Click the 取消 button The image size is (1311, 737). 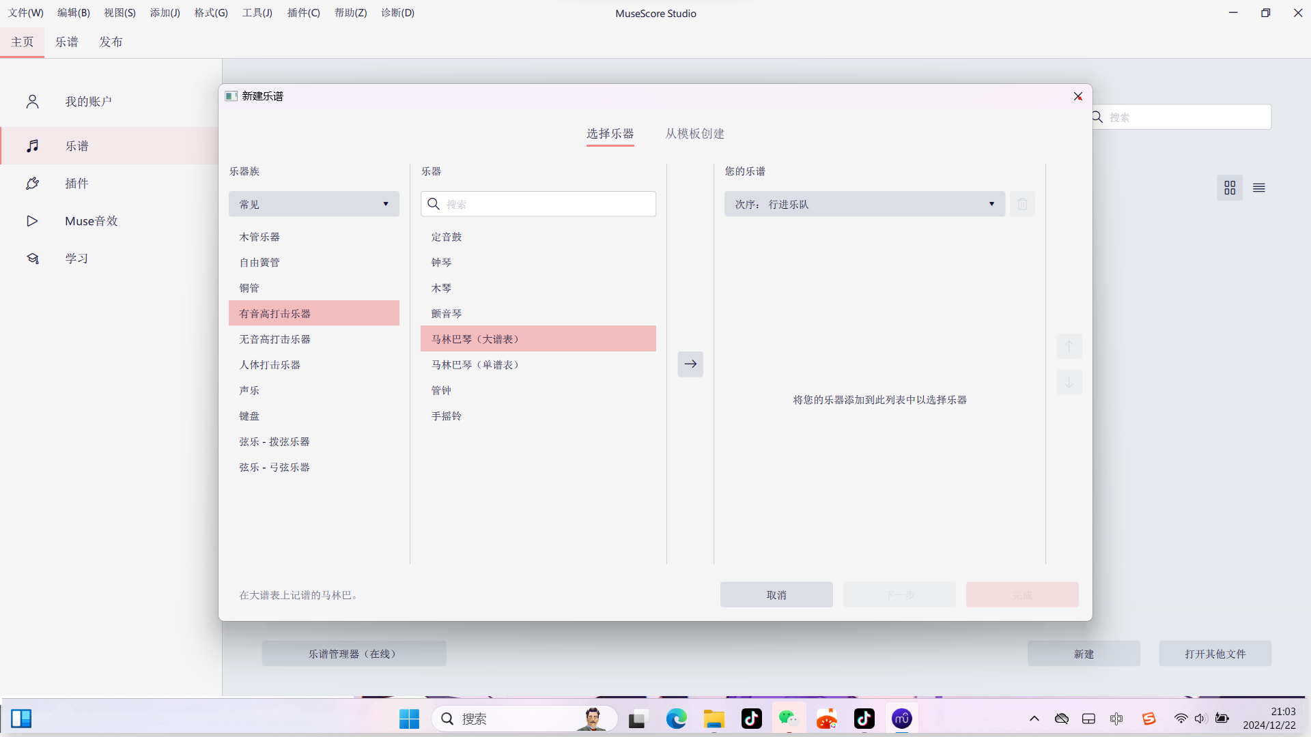[x=776, y=595]
